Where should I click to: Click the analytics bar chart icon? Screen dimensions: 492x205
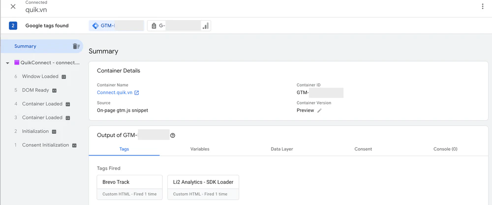point(206,26)
